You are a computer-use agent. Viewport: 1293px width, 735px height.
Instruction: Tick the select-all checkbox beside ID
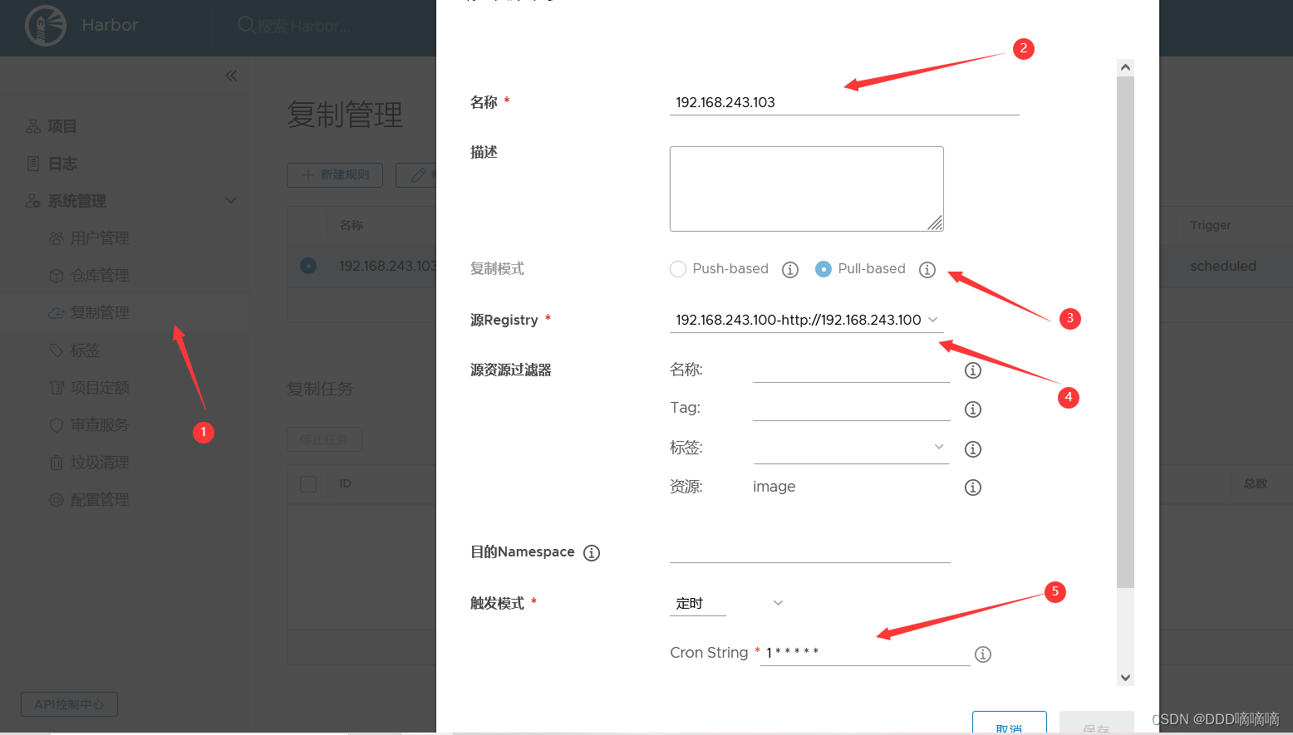click(x=308, y=483)
